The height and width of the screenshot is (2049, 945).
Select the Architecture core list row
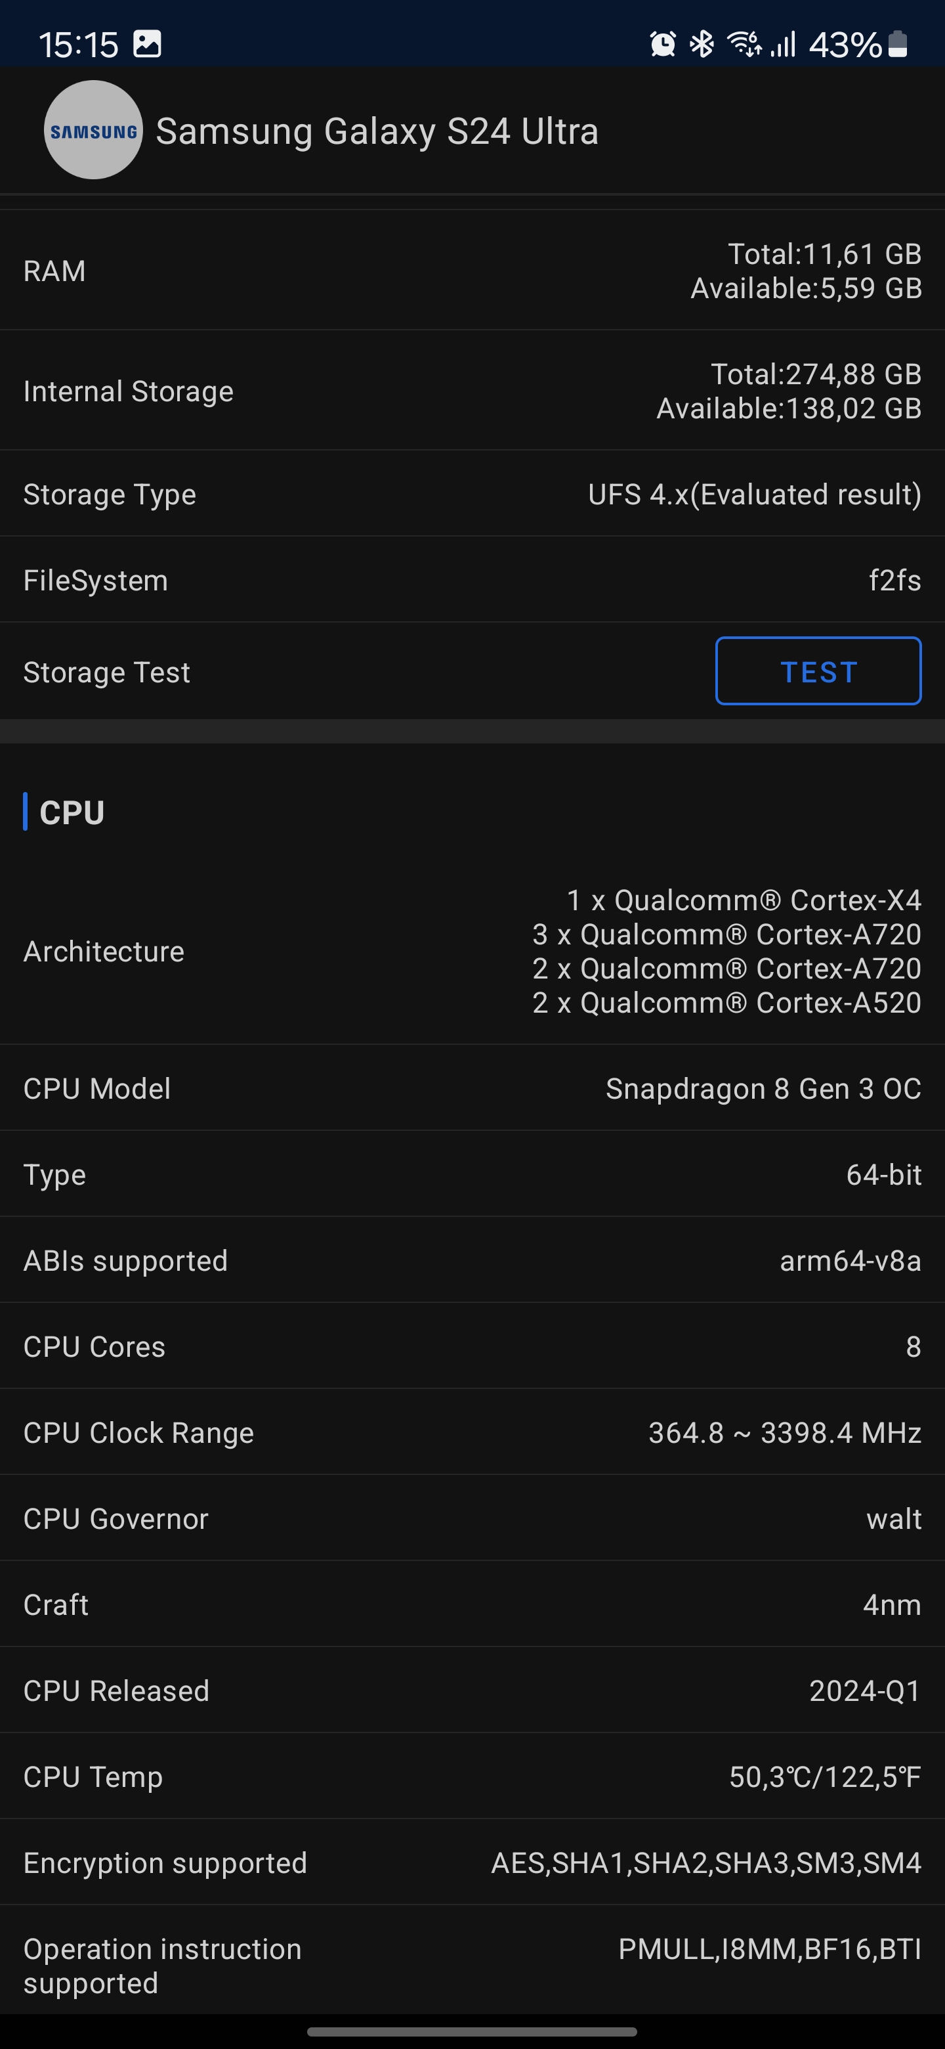472,952
